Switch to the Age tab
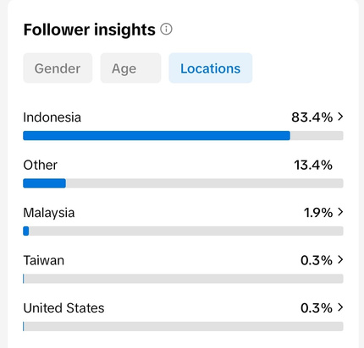Screen dimensions: 364x348 pyautogui.click(x=130, y=68)
